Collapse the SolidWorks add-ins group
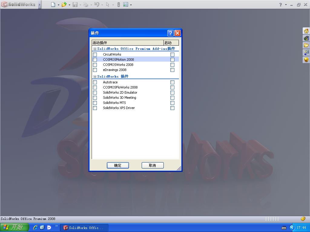 (95, 76)
